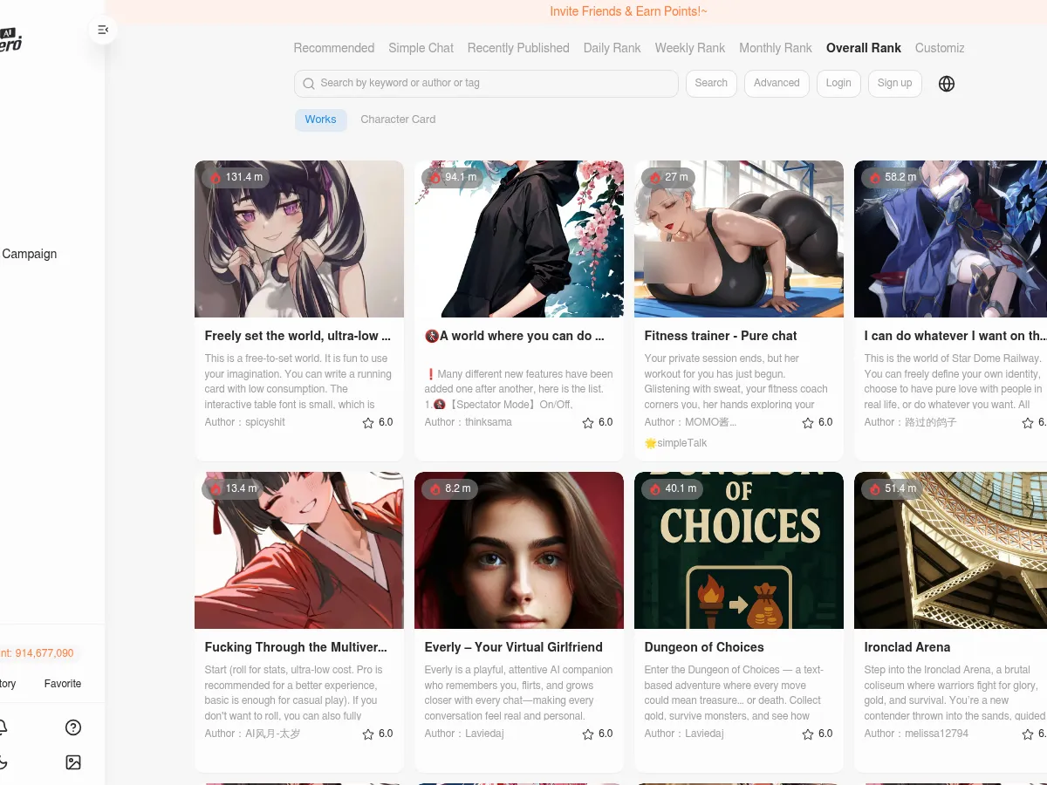Image resolution: width=1047 pixels, height=785 pixels.
Task: Open the image gallery icon in the sidebar
Action: point(73,762)
